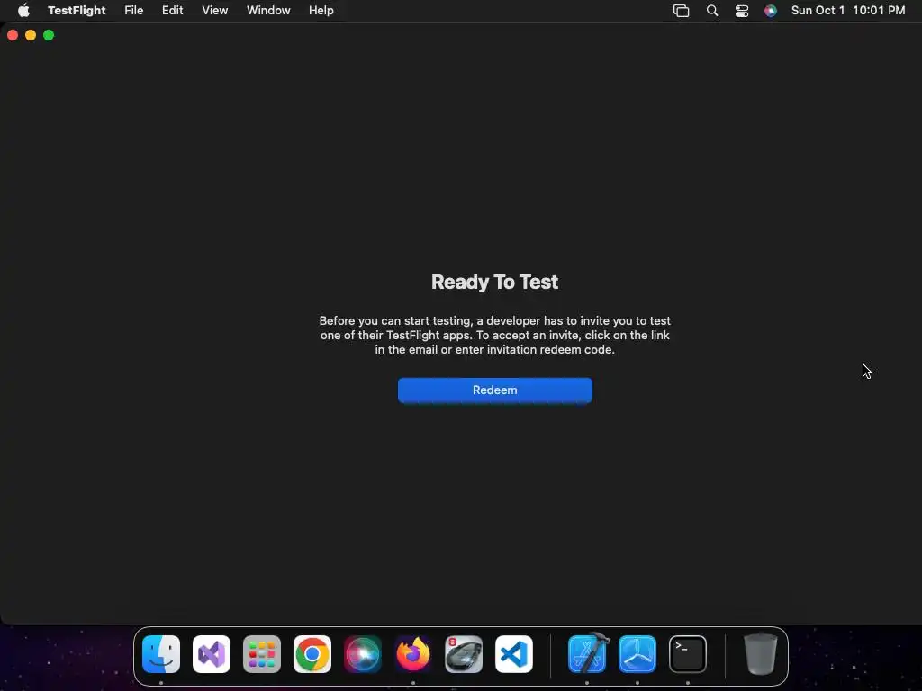
Task: Open Siri from the Dock
Action: pos(363,654)
